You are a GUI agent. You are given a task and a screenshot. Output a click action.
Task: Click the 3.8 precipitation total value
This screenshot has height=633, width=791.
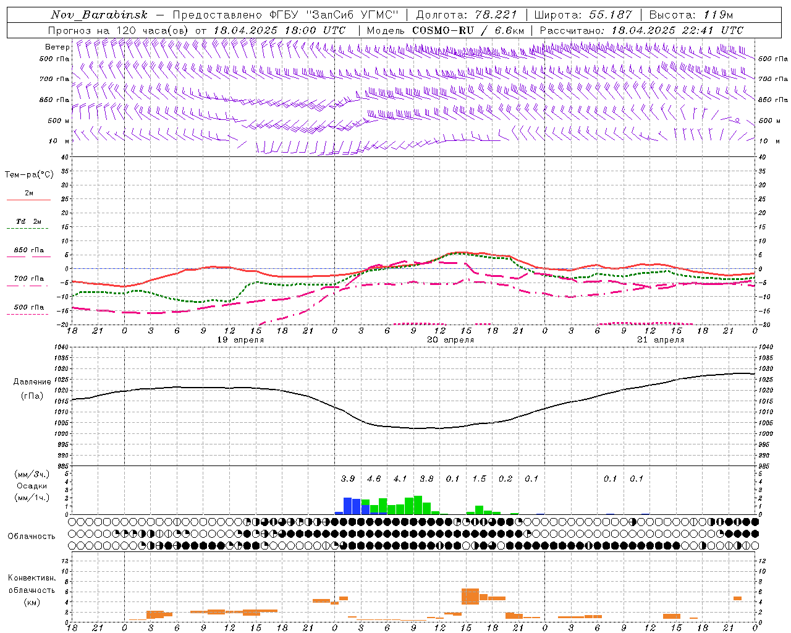click(x=426, y=478)
